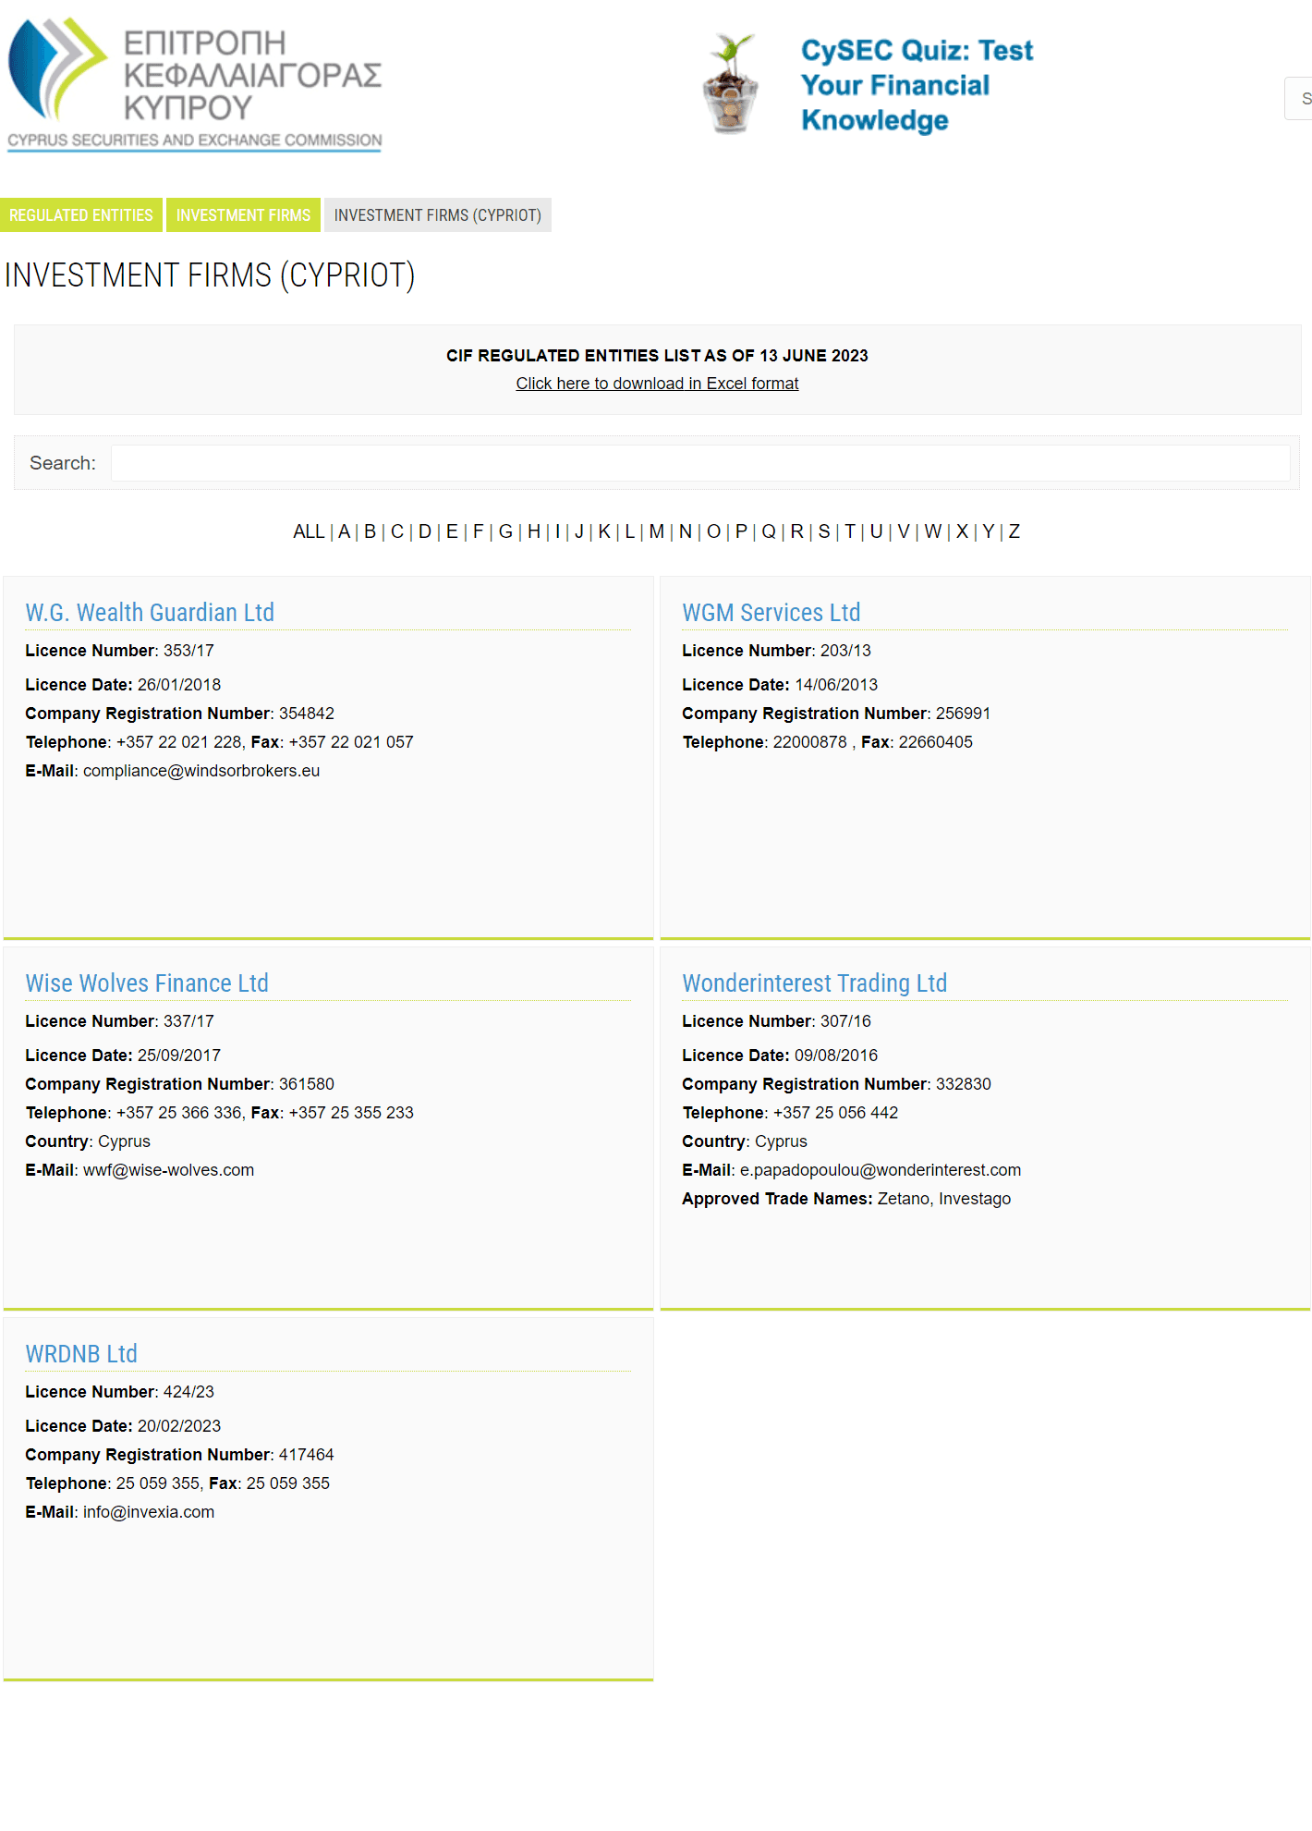Image resolution: width=1312 pixels, height=1831 pixels.
Task: Filter firms by letter H
Action: pyautogui.click(x=534, y=531)
